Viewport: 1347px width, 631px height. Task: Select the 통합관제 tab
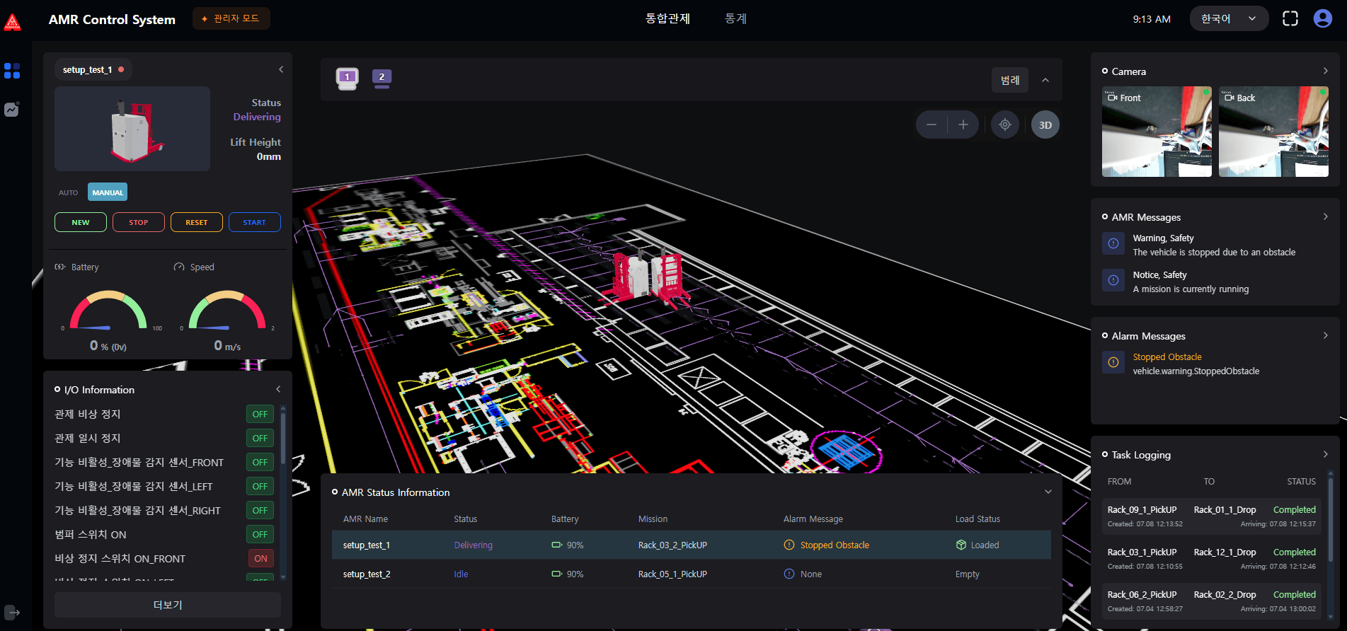tap(667, 19)
